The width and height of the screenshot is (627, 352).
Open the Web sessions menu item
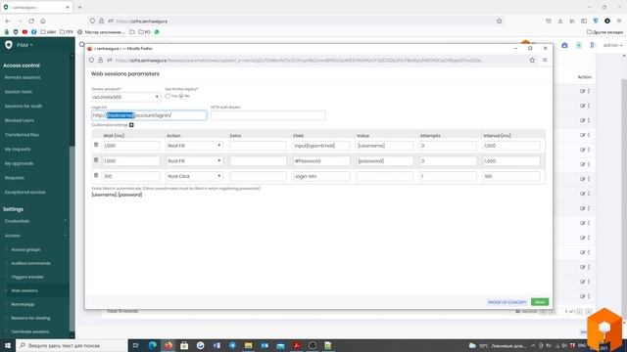(24, 290)
